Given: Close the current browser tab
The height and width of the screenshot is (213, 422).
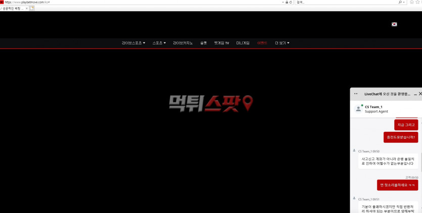Looking at the screenshot, I should [27, 9].
